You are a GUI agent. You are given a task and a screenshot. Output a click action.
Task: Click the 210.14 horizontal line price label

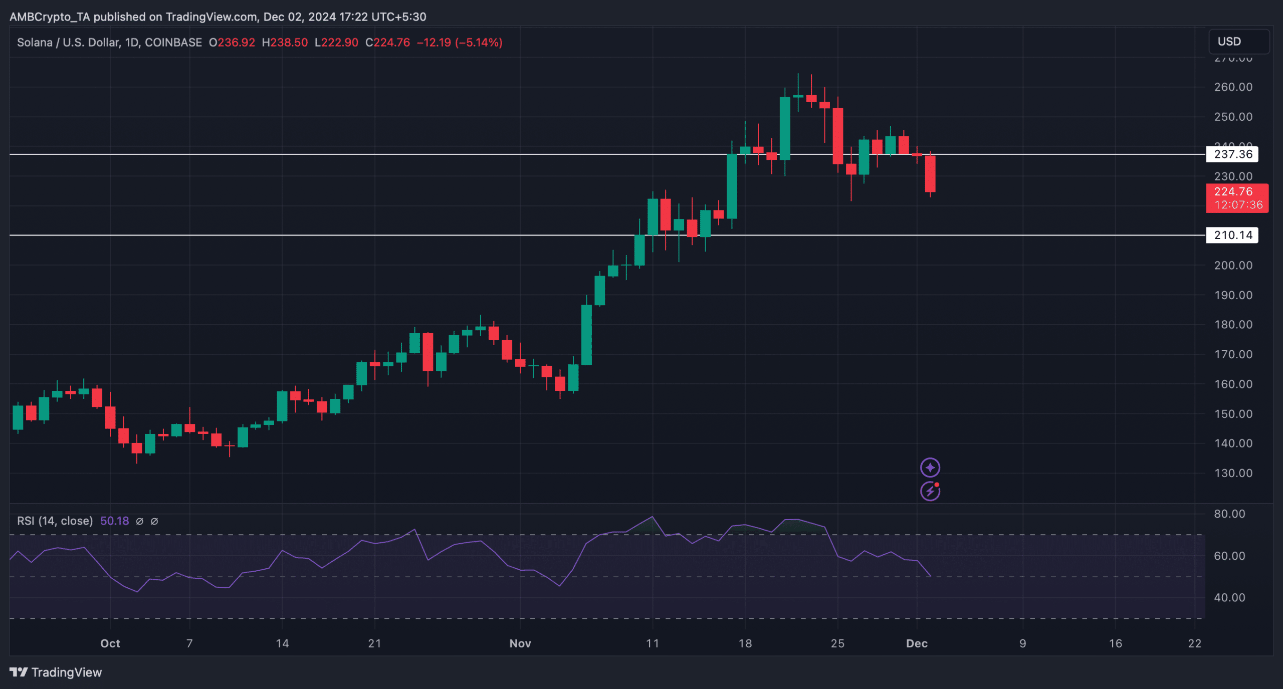(1233, 235)
